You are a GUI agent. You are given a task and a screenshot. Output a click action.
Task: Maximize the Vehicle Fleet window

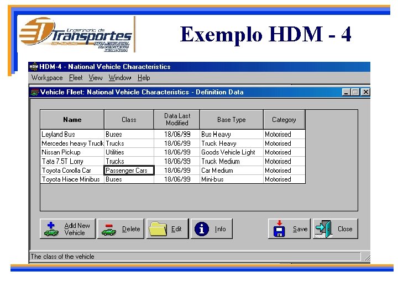[355, 92]
